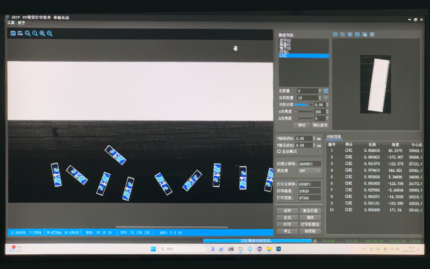Click the B光亮度 spinner arrows
430x269 pixels.
(x=327, y=118)
